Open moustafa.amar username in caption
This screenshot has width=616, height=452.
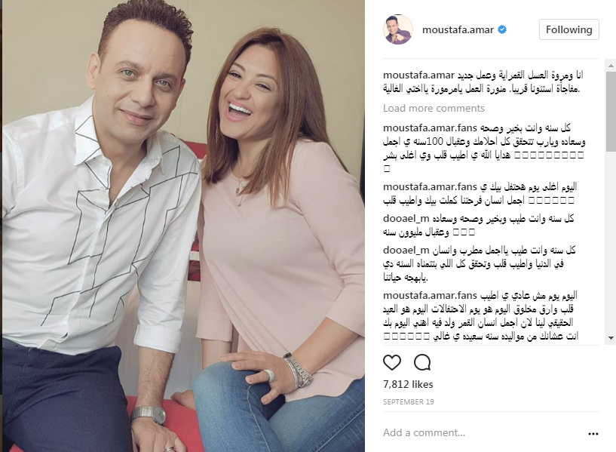tap(418, 75)
